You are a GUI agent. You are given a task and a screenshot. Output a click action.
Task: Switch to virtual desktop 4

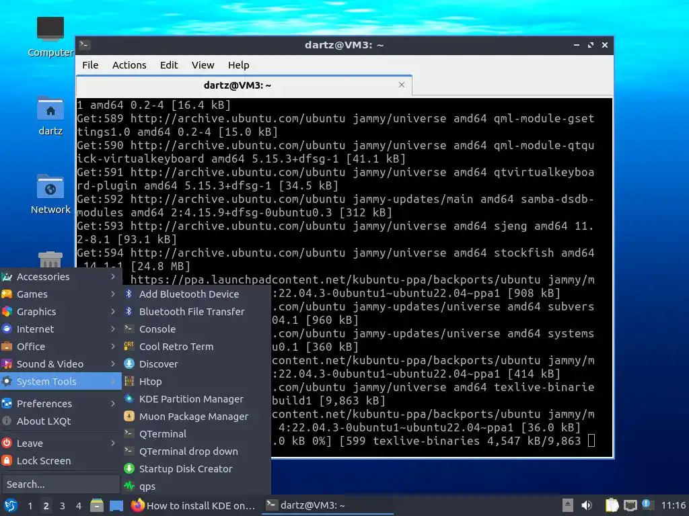78,506
